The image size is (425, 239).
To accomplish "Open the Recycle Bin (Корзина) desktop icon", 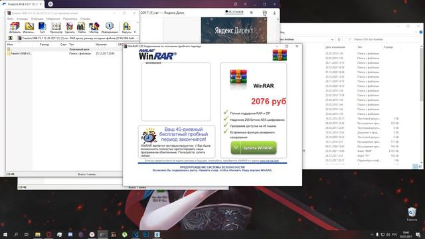I will [x=412, y=214].
